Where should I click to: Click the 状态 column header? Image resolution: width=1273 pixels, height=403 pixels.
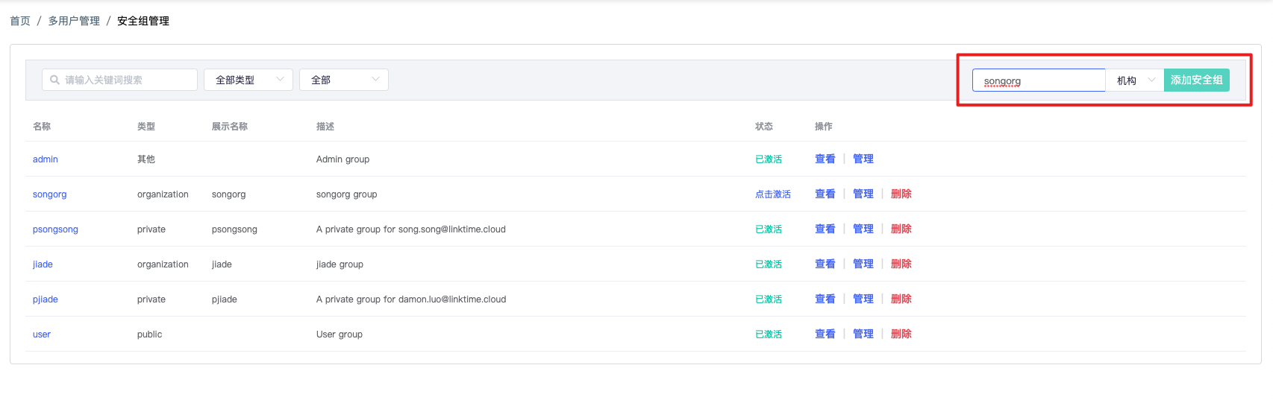[764, 127]
